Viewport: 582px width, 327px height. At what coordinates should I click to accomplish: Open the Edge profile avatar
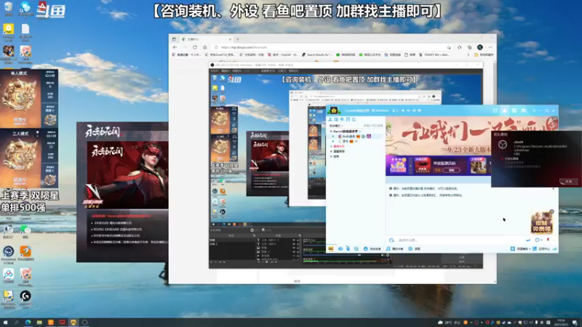pyautogui.click(x=480, y=47)
